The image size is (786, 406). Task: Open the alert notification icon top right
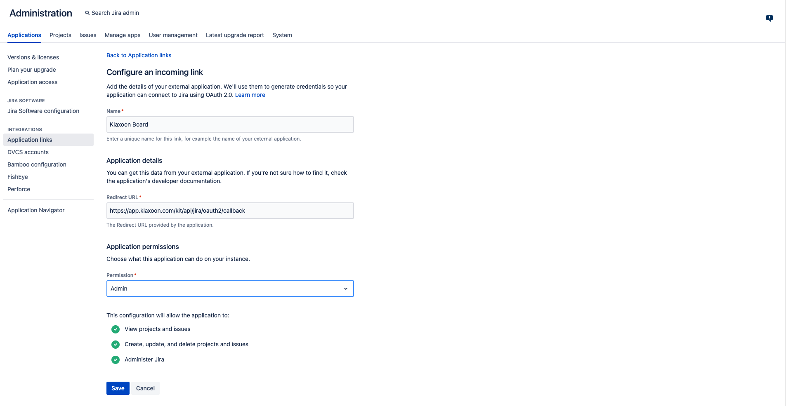coord(769,18)
